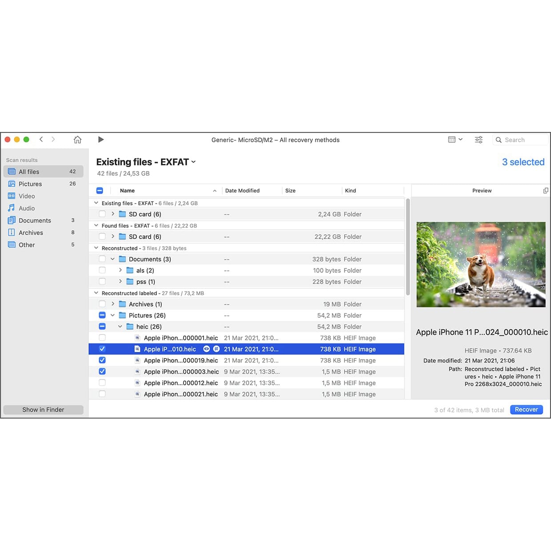The image size is (551, 551).
Task: Click the Pictures (26) folder icon
Action: pyautogui.click(x=123, y=315)
